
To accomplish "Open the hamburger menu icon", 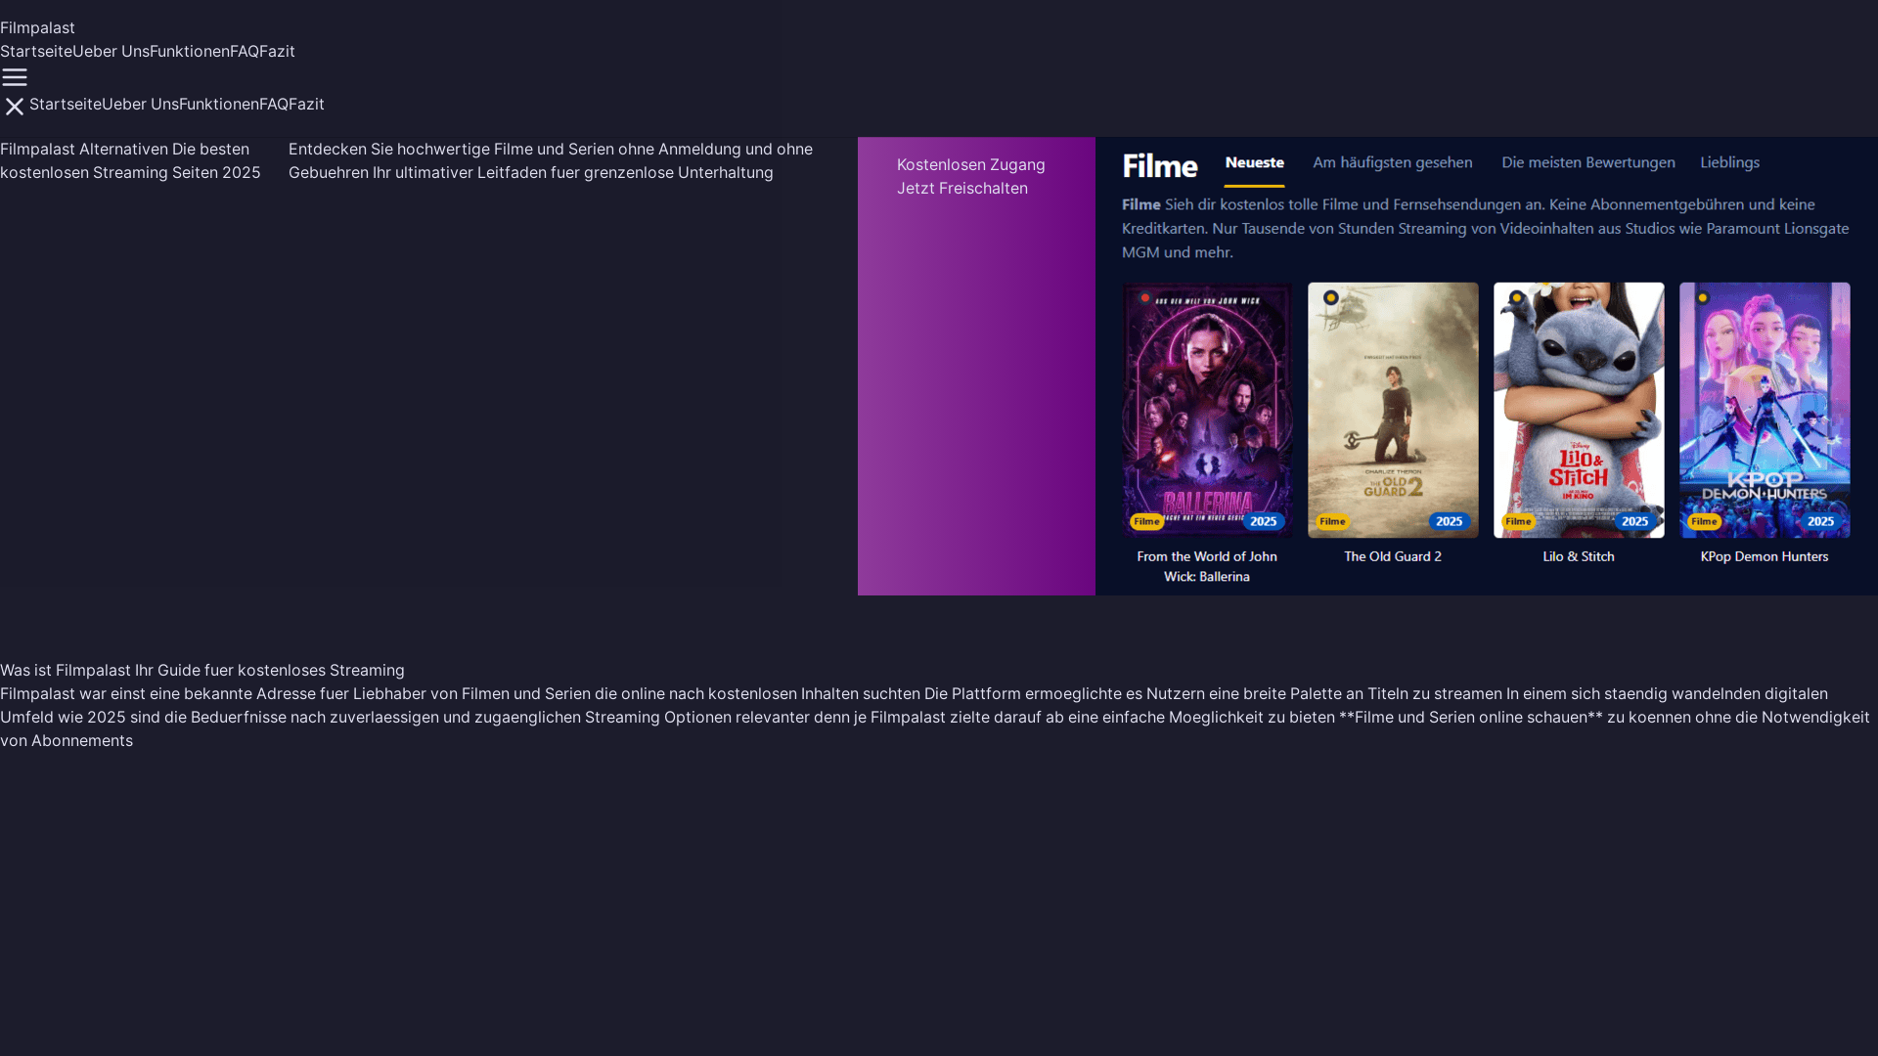I will pyautogui.click(x=15, y=77).
